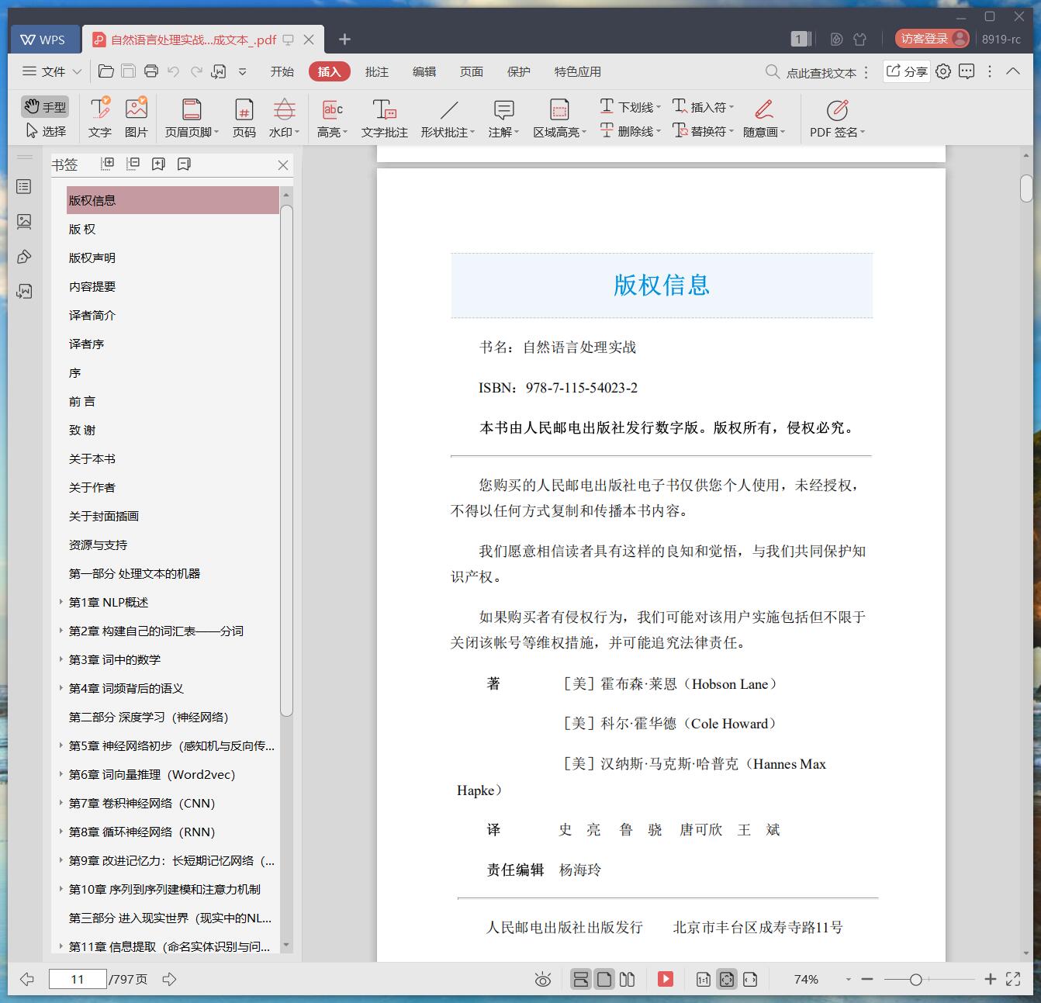This screenshot has width=1041, height=1003.
Task: Open the 文件 menu
Action: [x=52, y=71]
